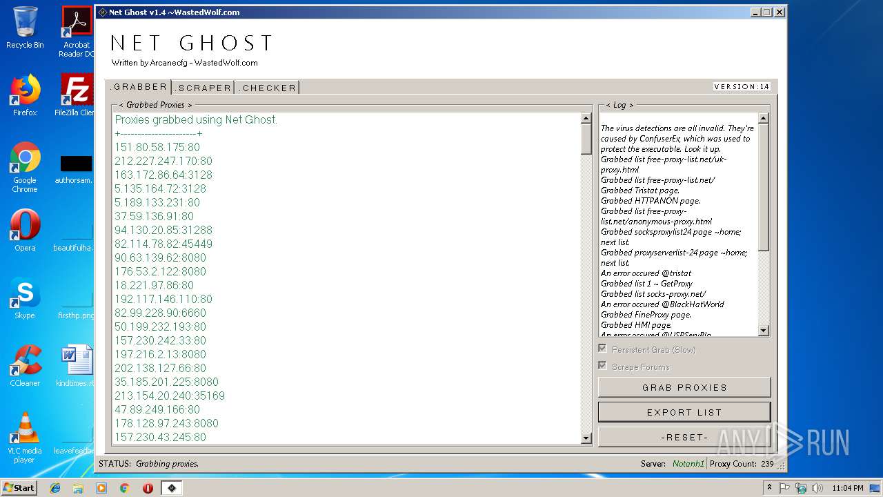883x497 pixels.
Task: Select the Net Ghost taskbar button
Action: click(x=172, y=488)
